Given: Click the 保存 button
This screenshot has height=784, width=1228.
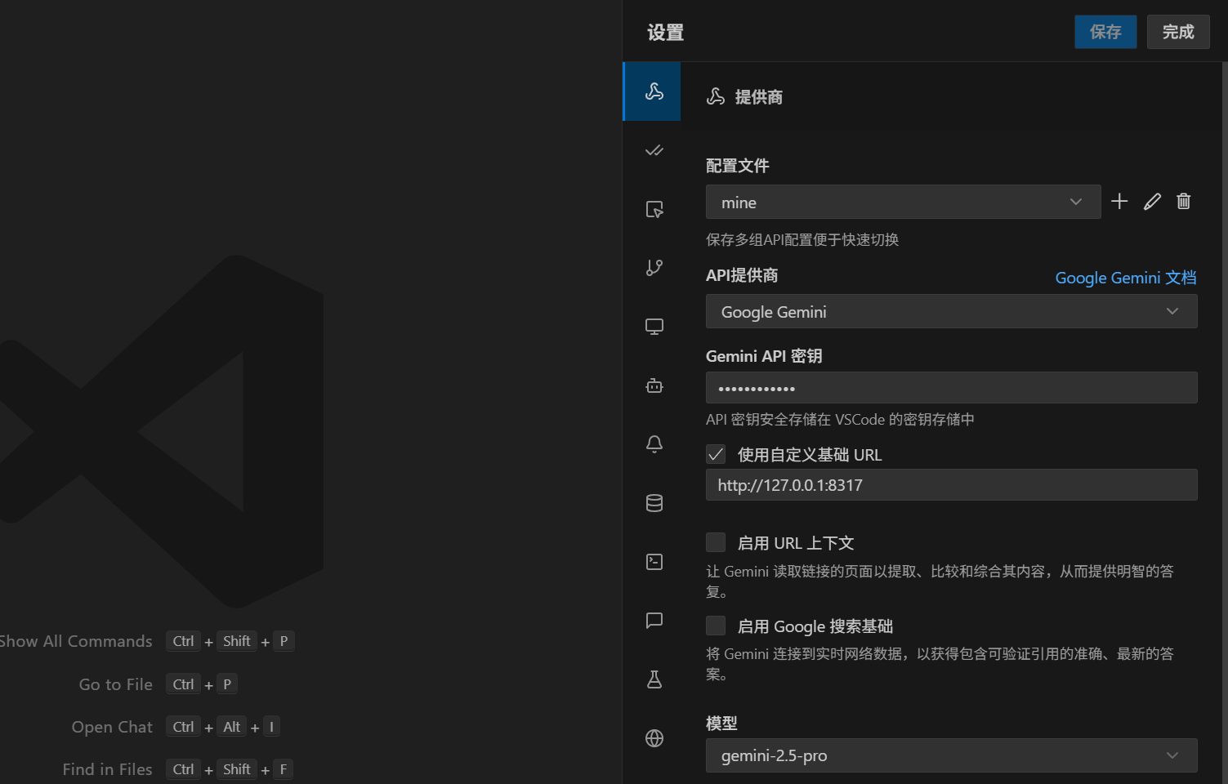Looking at the screenshot, I should tap(1105, 32).
